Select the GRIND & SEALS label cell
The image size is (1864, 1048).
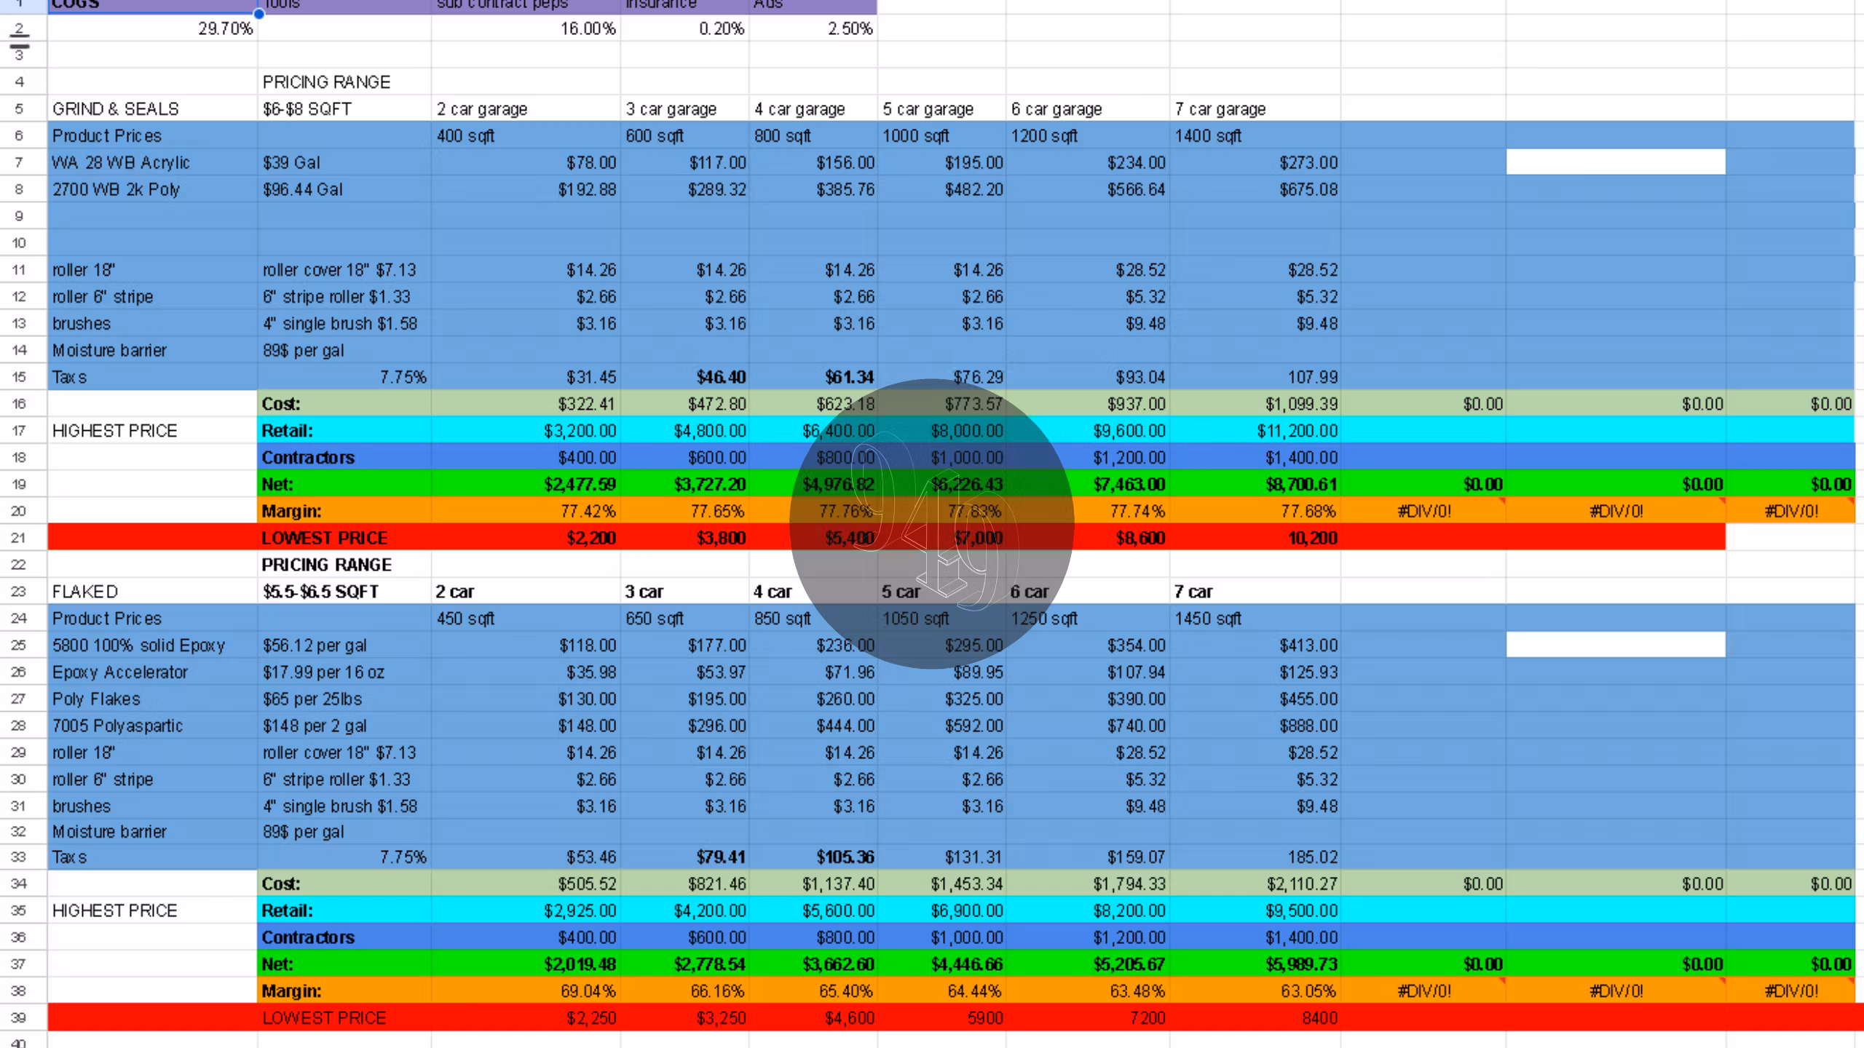[x=153, y=109]
